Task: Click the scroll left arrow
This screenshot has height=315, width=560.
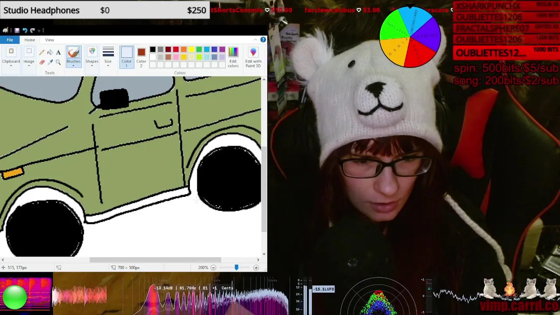Action: pyautogui.click(x=3, y=260)
